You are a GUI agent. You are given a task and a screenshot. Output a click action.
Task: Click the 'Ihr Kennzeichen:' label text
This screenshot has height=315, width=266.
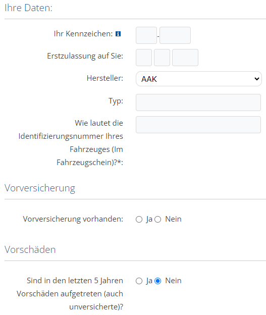pyautogui.click(x=83, y=34)
